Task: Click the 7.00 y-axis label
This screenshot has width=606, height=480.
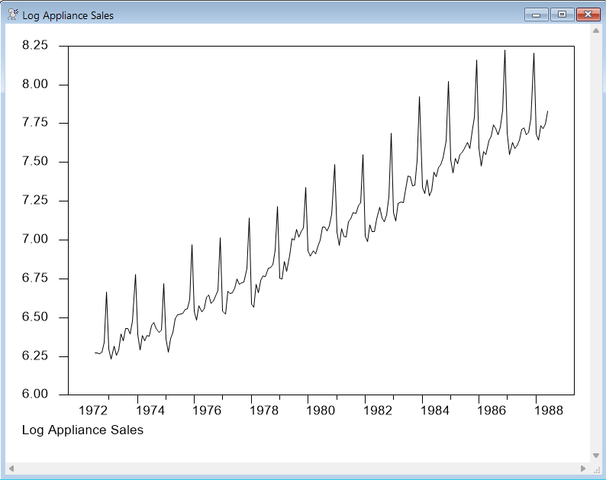Action: coord(35,240)
